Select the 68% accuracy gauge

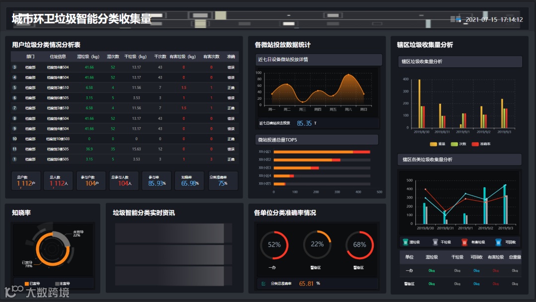(359, 245)
